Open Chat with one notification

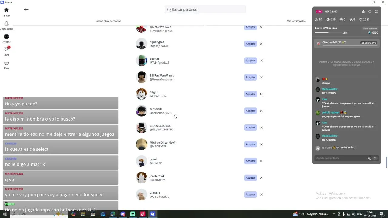[6, 51]
